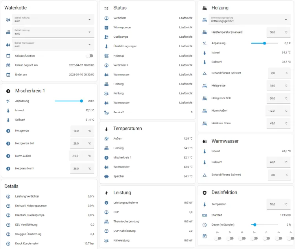Adjust the Dauer (in Stunden) slider

pyautogui.click(x=265, y=225)
